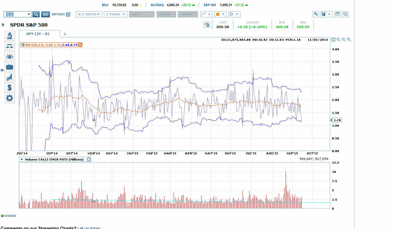This screenshot has width=396, height=229.
Task: Select the microscope tool in sidebar
Action: tap(10, 36)
